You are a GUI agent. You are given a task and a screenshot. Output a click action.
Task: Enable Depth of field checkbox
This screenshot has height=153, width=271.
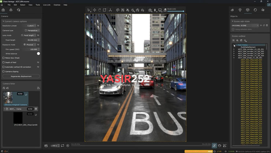click(x=3, y=62)
